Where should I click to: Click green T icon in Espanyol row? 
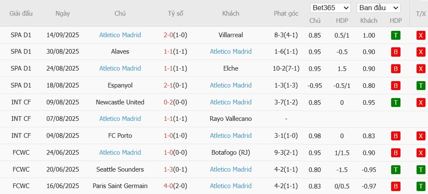pyautogui.click(x=421, y=85)
